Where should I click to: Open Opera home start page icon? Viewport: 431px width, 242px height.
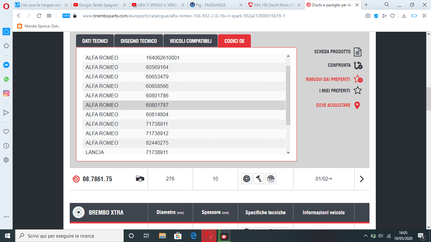coord(6,32)
